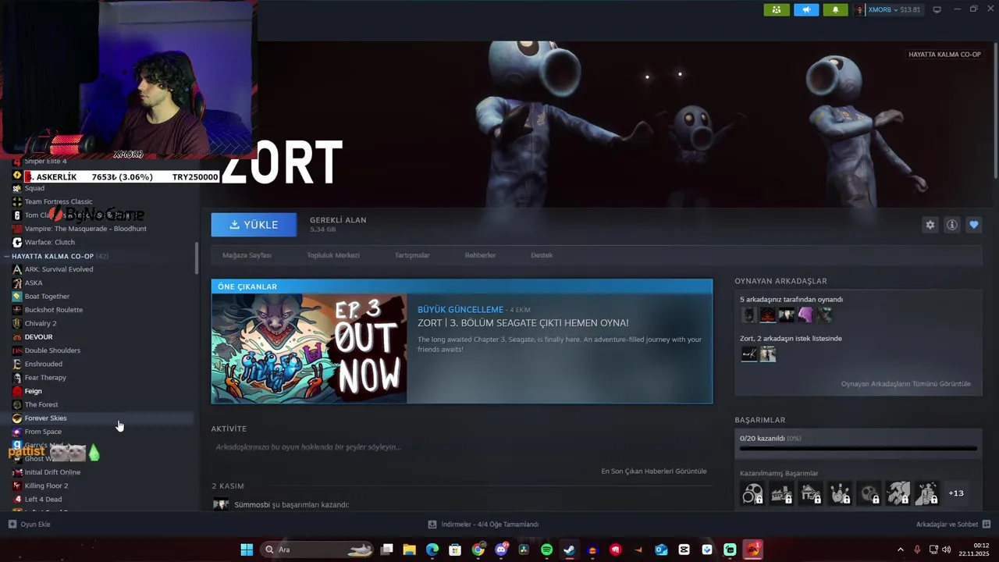Screen dimensions: 999x562
Task: Install ZORT with the YÜKLE button
Action: (254, 225)
